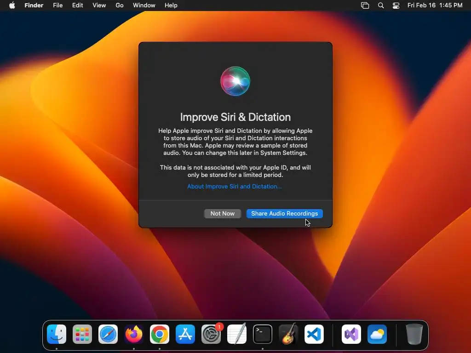
Task: Open the Apple menu
Action: tap(12, 6)
